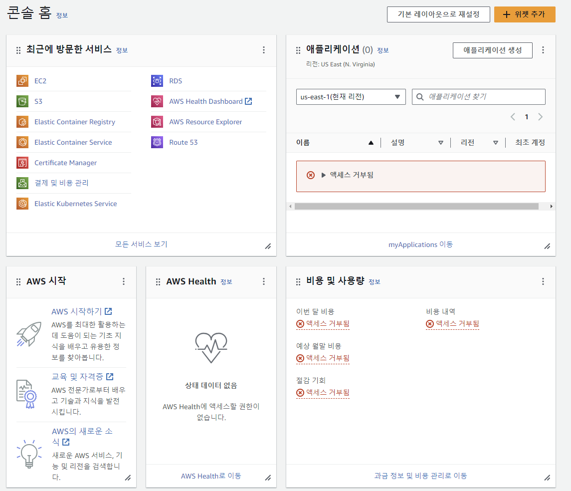Viewport: 571px width, 491px height.
Task: Click the RDS database icon
Action: point(157,80)
